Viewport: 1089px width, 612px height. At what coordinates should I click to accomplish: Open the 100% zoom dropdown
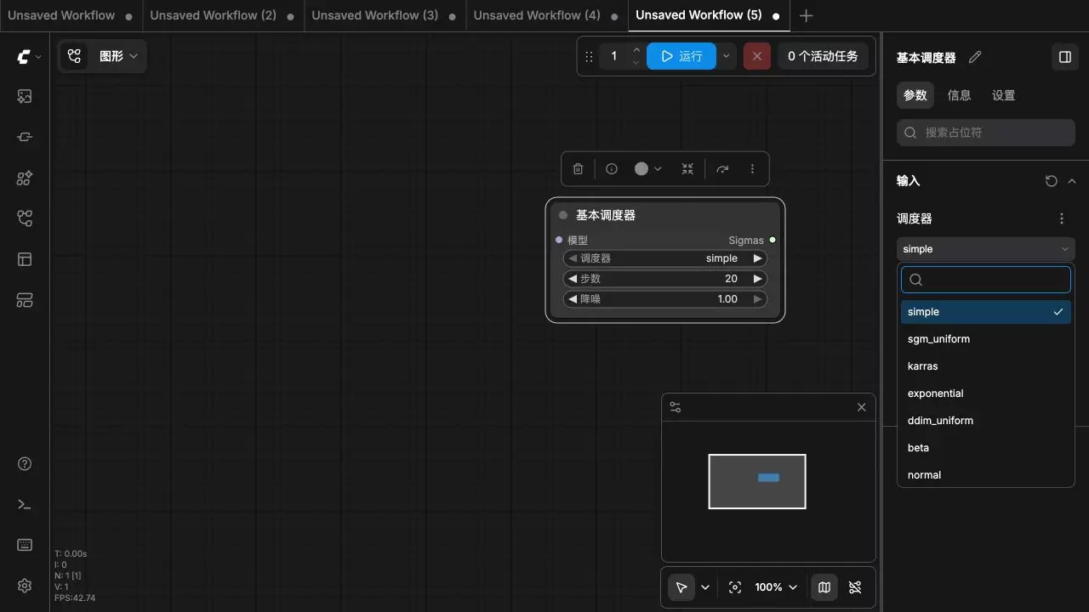776,587
